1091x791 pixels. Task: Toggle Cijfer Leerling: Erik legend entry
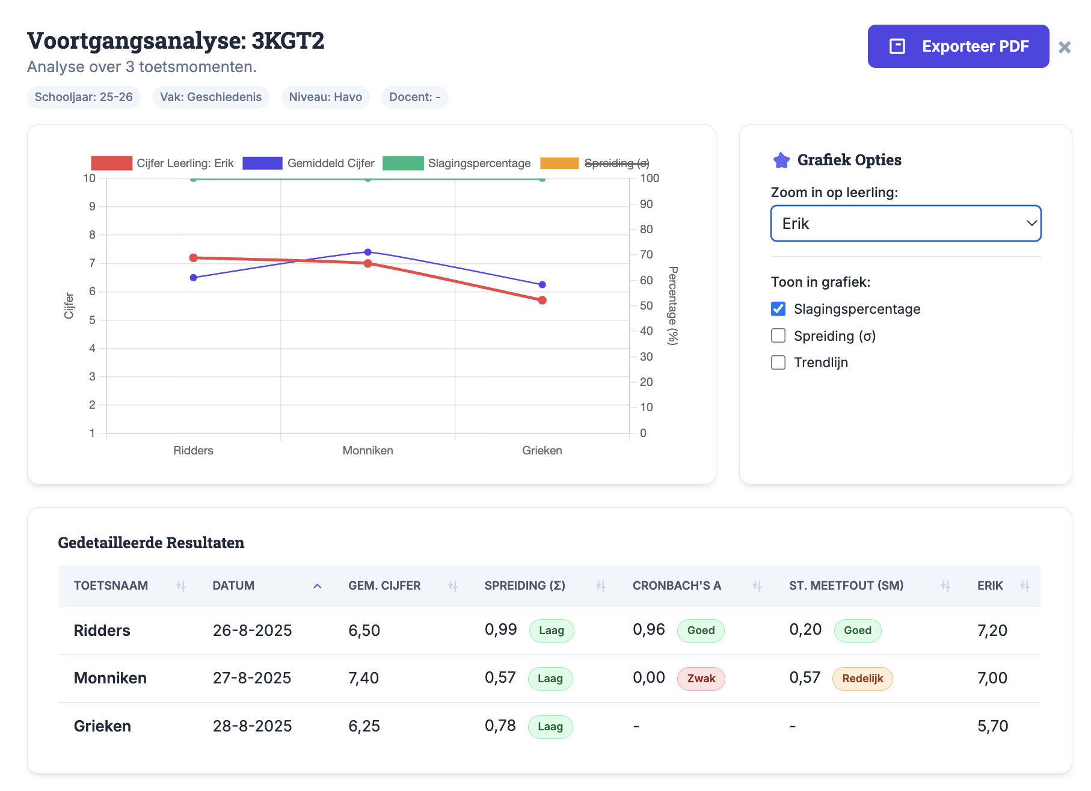(x=162, y=163)
